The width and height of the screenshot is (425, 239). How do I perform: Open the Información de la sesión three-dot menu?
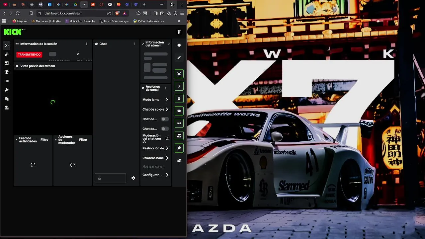coord(87,44)
